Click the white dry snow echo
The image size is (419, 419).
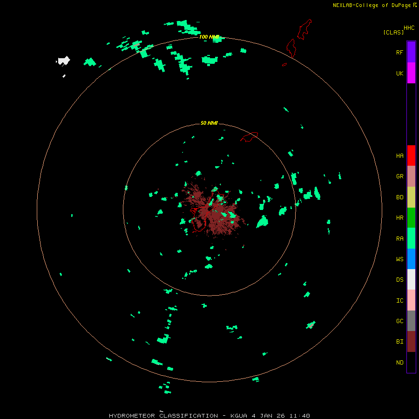64,61
